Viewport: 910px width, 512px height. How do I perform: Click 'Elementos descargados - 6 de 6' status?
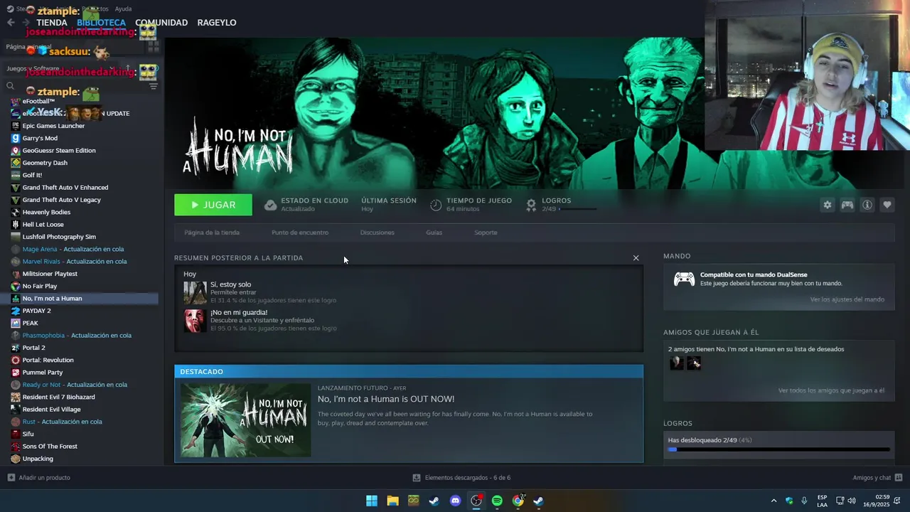pyautogui.click(x=461, y=478)
